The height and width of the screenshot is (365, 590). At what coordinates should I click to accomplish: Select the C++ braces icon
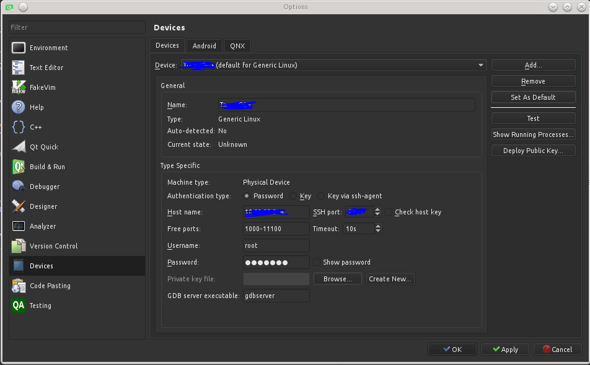tap(19, 127)
